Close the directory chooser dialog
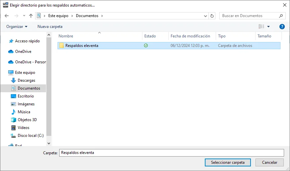Image resolution: width=290 pixels, height=171 pixels. click(285, 5)
